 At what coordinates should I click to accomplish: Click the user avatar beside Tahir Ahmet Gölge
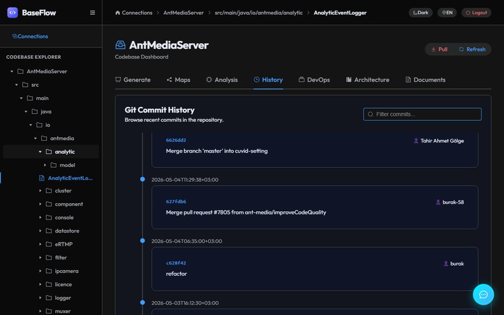416,141
